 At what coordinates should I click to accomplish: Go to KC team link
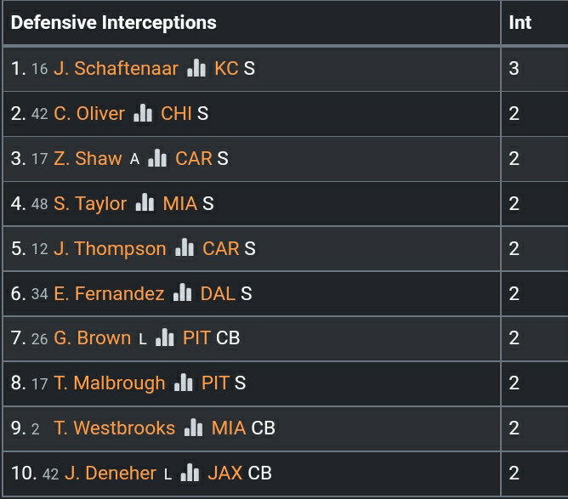click(x=226, y=68)
